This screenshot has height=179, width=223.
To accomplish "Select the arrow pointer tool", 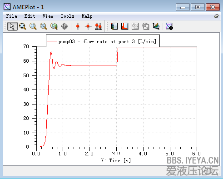I will pos(12,26).
